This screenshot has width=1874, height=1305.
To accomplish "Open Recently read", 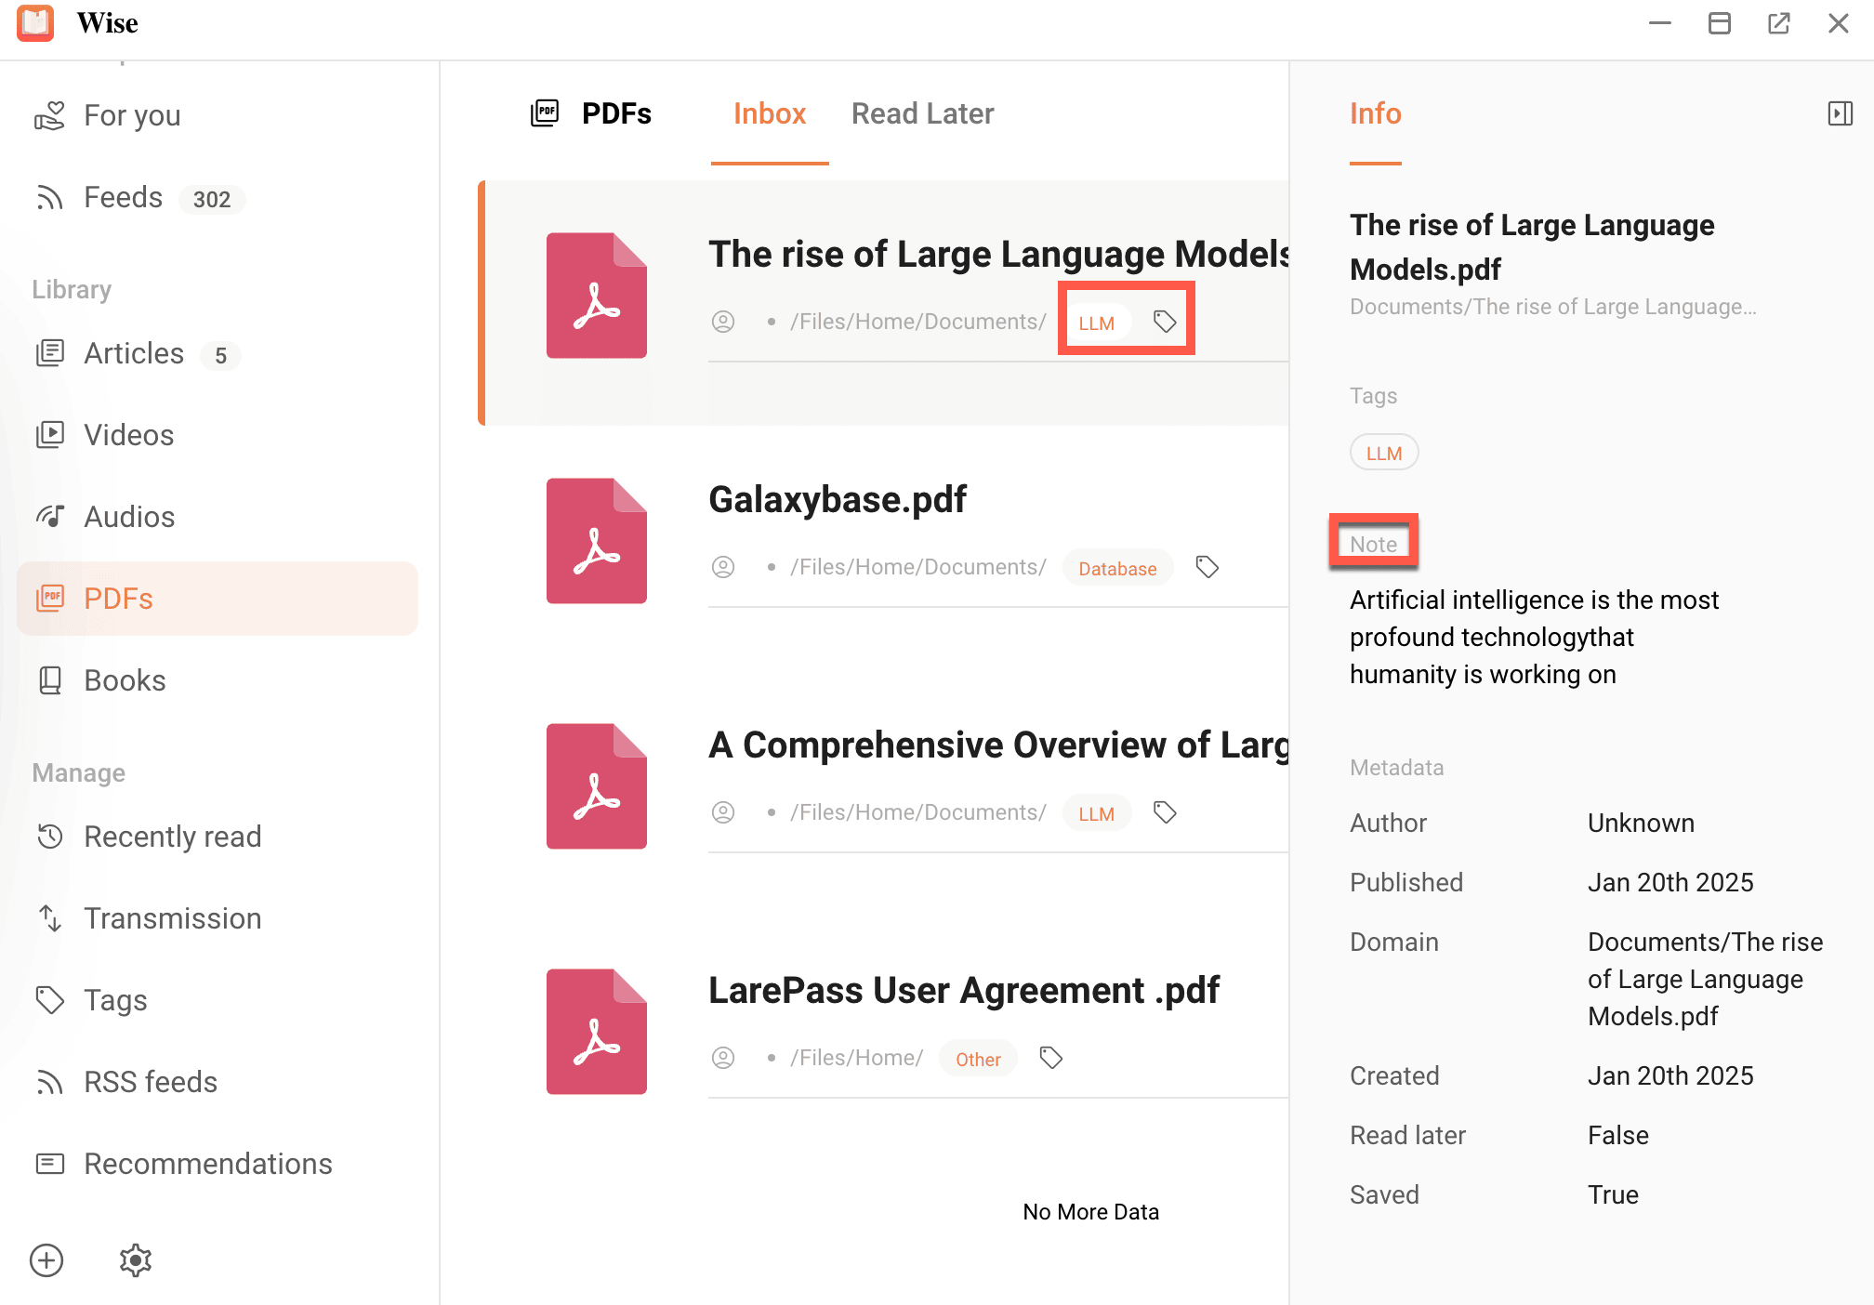I will click(172, 836).
